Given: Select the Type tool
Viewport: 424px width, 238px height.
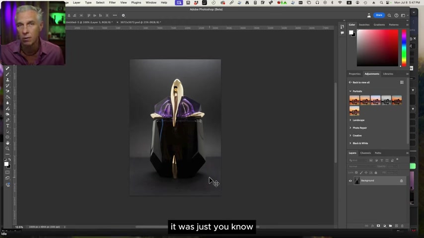Looking at the screenshot, I should pos(7,126).
